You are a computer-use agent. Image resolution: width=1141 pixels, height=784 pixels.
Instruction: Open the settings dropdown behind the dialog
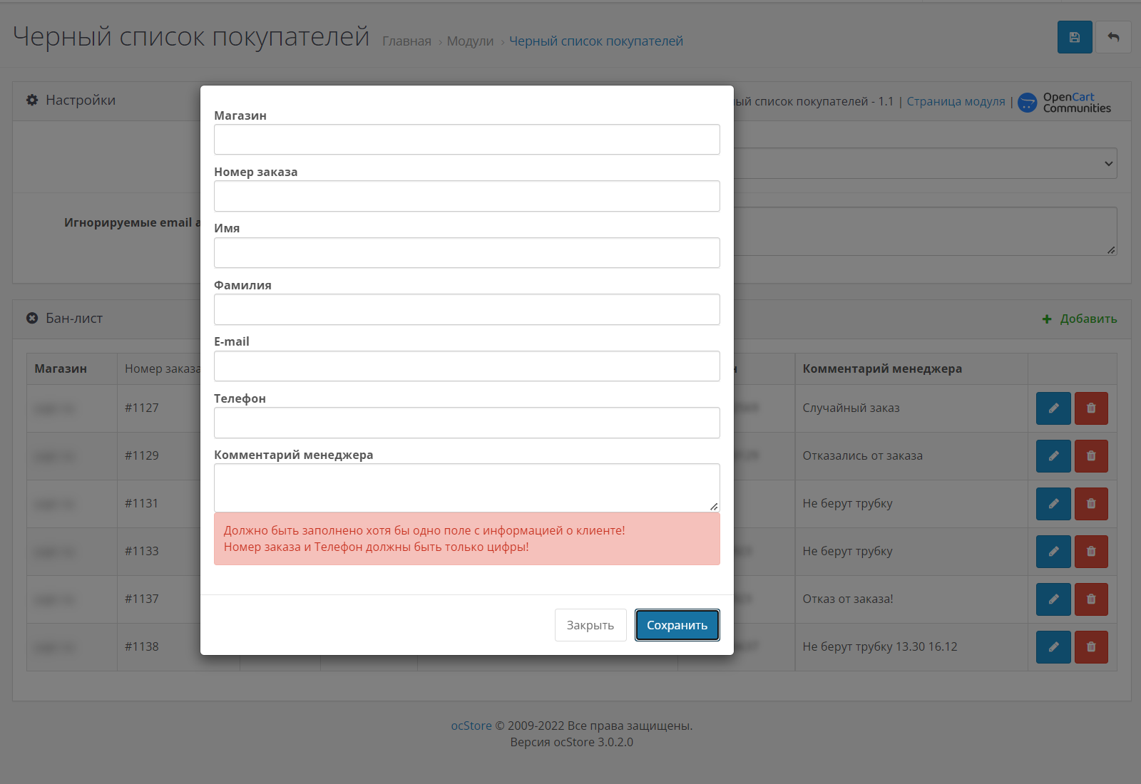coord(925,163)
